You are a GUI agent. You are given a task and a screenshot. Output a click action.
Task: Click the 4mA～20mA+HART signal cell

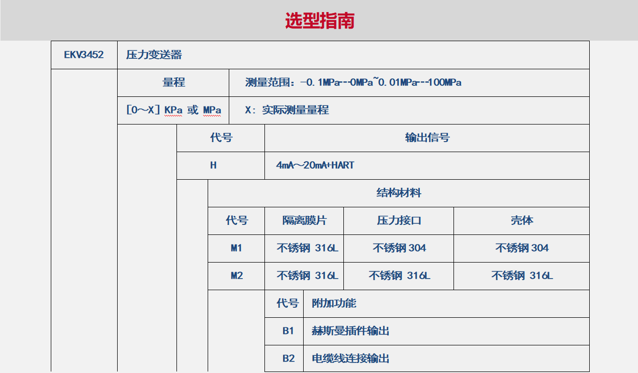pos(315,166)
